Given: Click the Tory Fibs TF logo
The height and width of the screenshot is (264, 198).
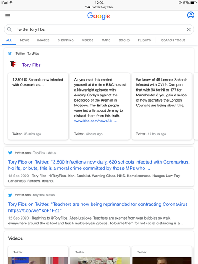Looking at the screenshot, I should 13,64.
